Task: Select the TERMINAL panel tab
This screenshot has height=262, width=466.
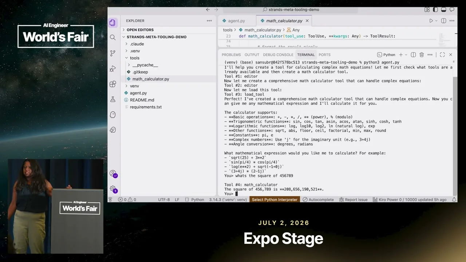Action: (306, 55)
